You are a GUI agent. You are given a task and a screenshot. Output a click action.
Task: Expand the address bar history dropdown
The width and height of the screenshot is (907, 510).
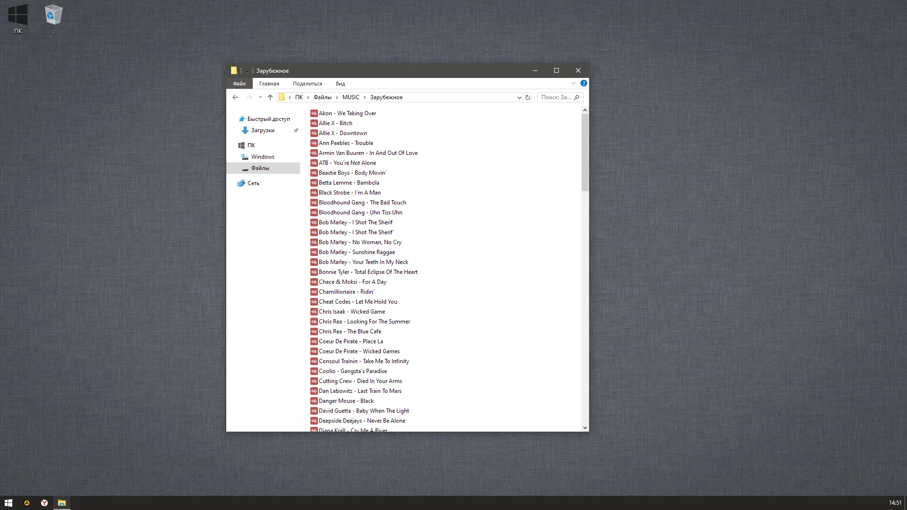[519, 97]
